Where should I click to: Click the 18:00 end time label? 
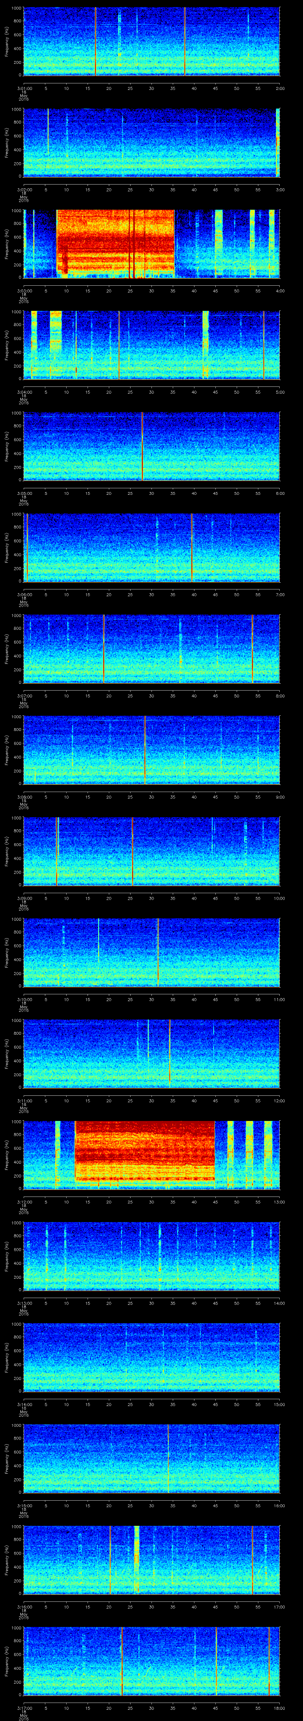pyautogui.click(x=279, y=1708)
